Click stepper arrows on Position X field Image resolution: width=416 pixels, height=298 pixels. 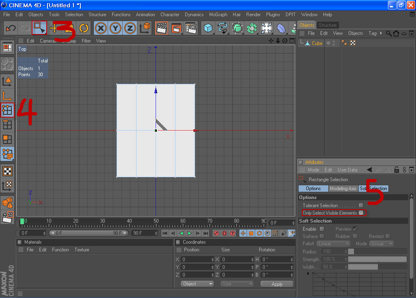[x=212, y=259]
